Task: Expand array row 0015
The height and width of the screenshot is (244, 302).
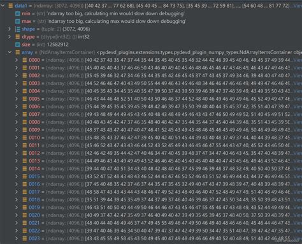Action: point(17,176)
